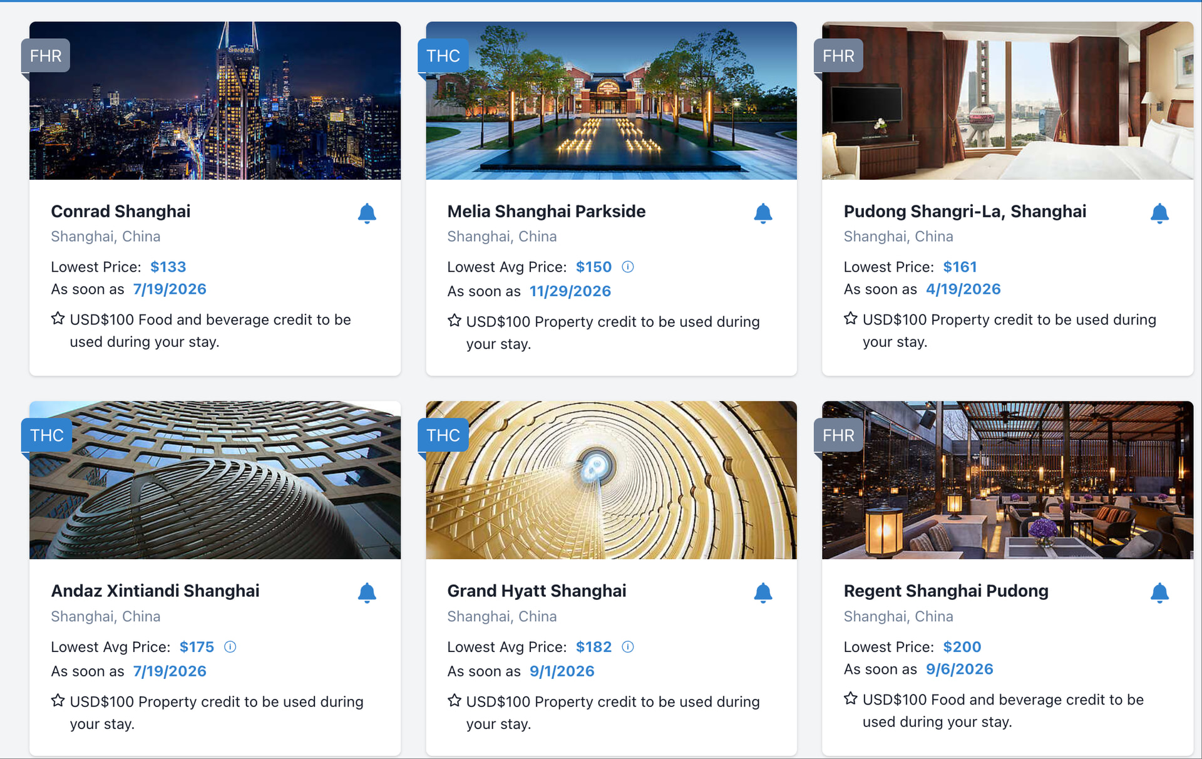
Task: Select the 11/29/2026 date link for Melia
Action: (x=570, y=291)
